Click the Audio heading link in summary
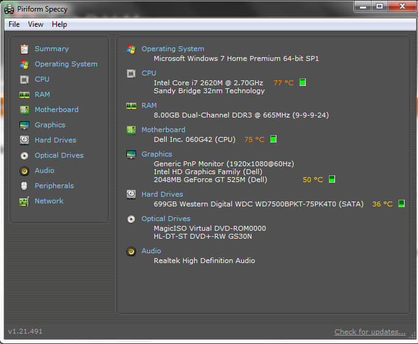418x344 pixels. (x=151, y=251)
